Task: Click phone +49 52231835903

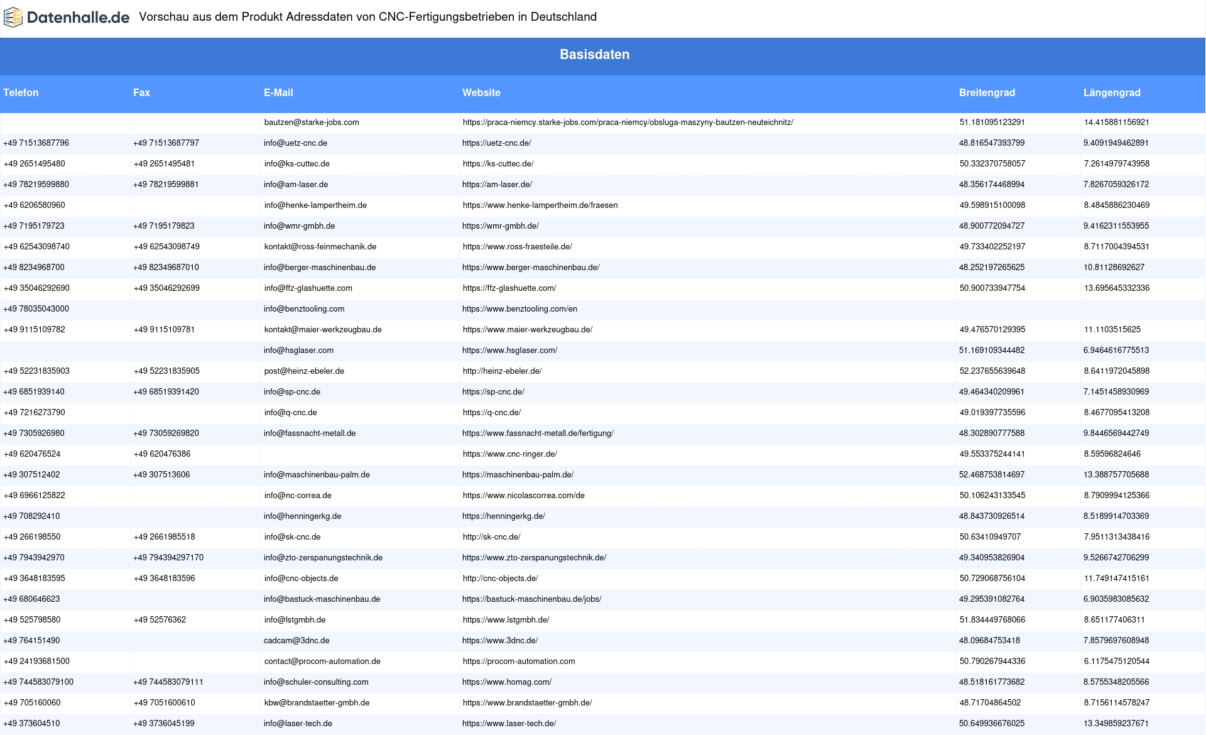Action: 36,371
